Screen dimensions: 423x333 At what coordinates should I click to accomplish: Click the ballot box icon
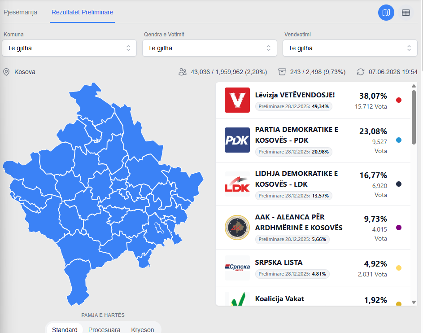pos(282,72)
